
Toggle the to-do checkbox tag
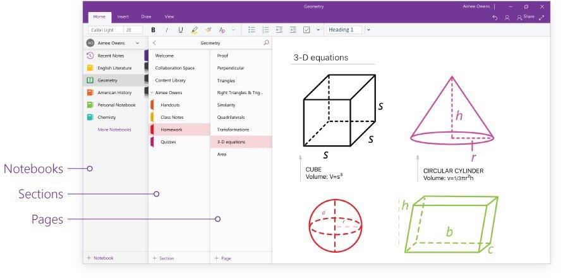306,30
